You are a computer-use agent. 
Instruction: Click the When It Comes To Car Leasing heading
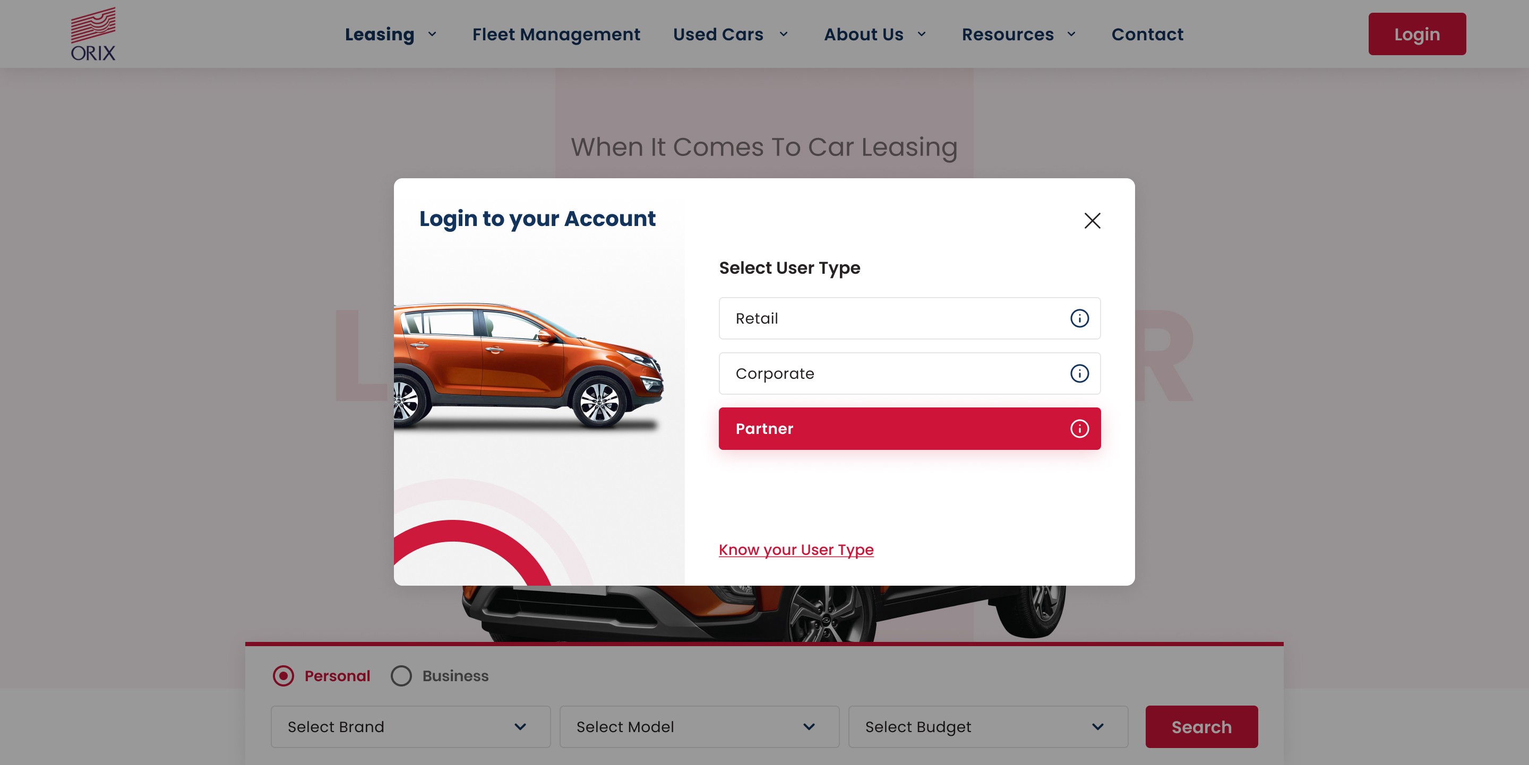(x=764, y=147)
